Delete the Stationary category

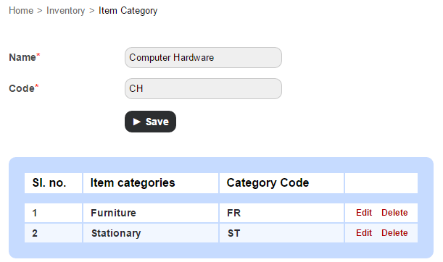[394, 232]
